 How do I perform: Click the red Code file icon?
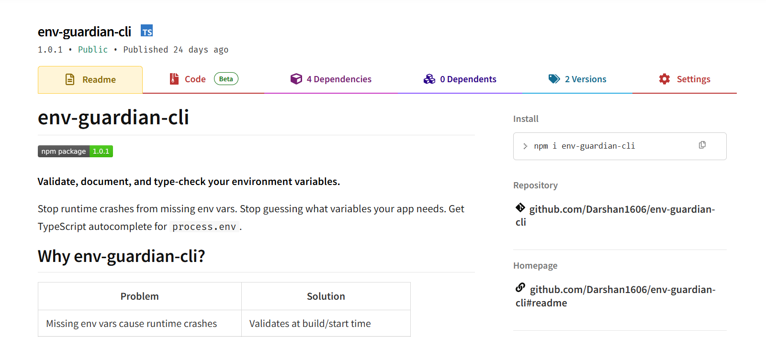pyautogui.click(x=174, y=79)
